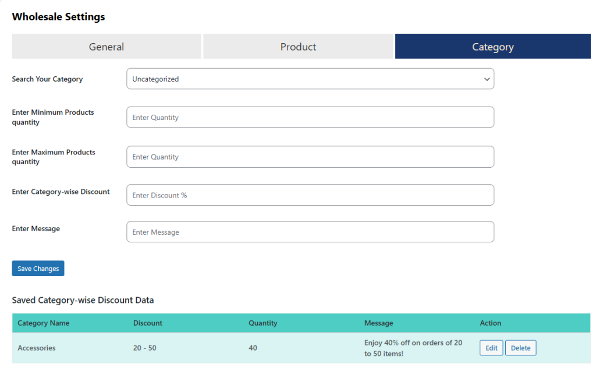Viewport: 596px width, 367px height.
Task: Click the Quantity column header
Action: [x=263, y=323]
